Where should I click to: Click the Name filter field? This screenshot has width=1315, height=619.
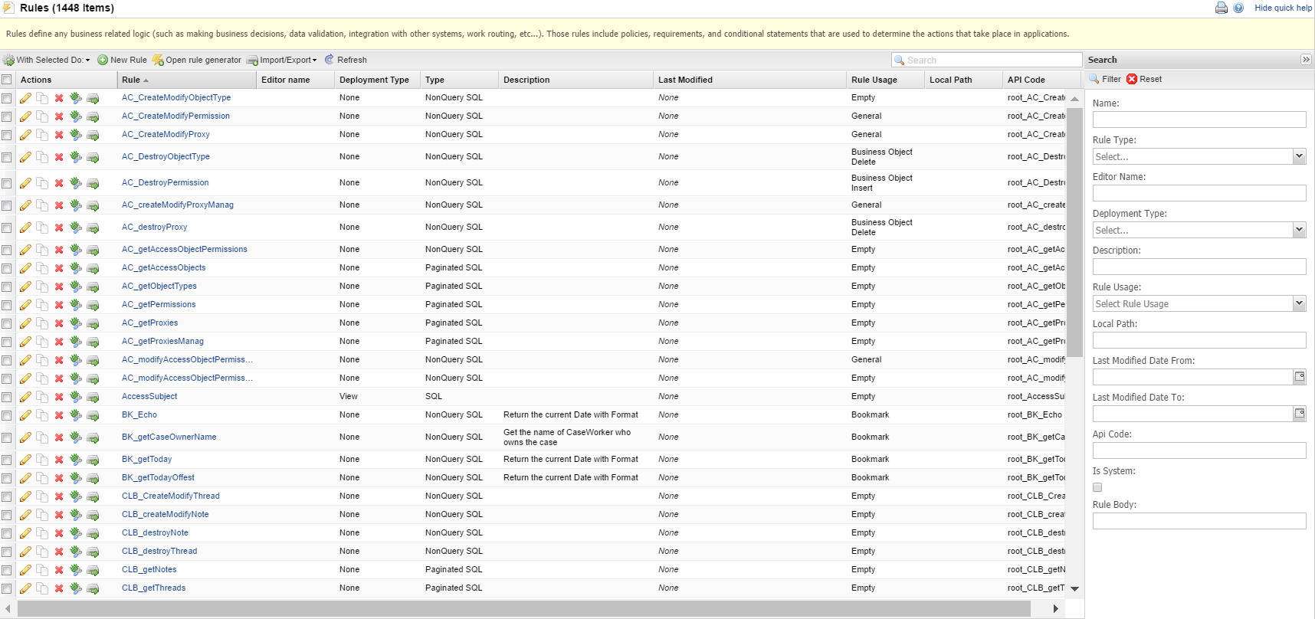1199,120
